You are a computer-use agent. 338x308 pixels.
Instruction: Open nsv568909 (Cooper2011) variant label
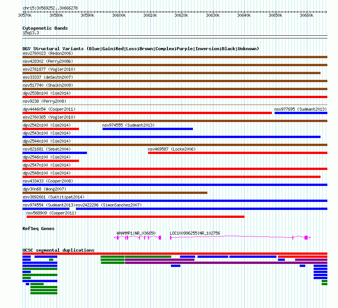click(x=51, y=213)
